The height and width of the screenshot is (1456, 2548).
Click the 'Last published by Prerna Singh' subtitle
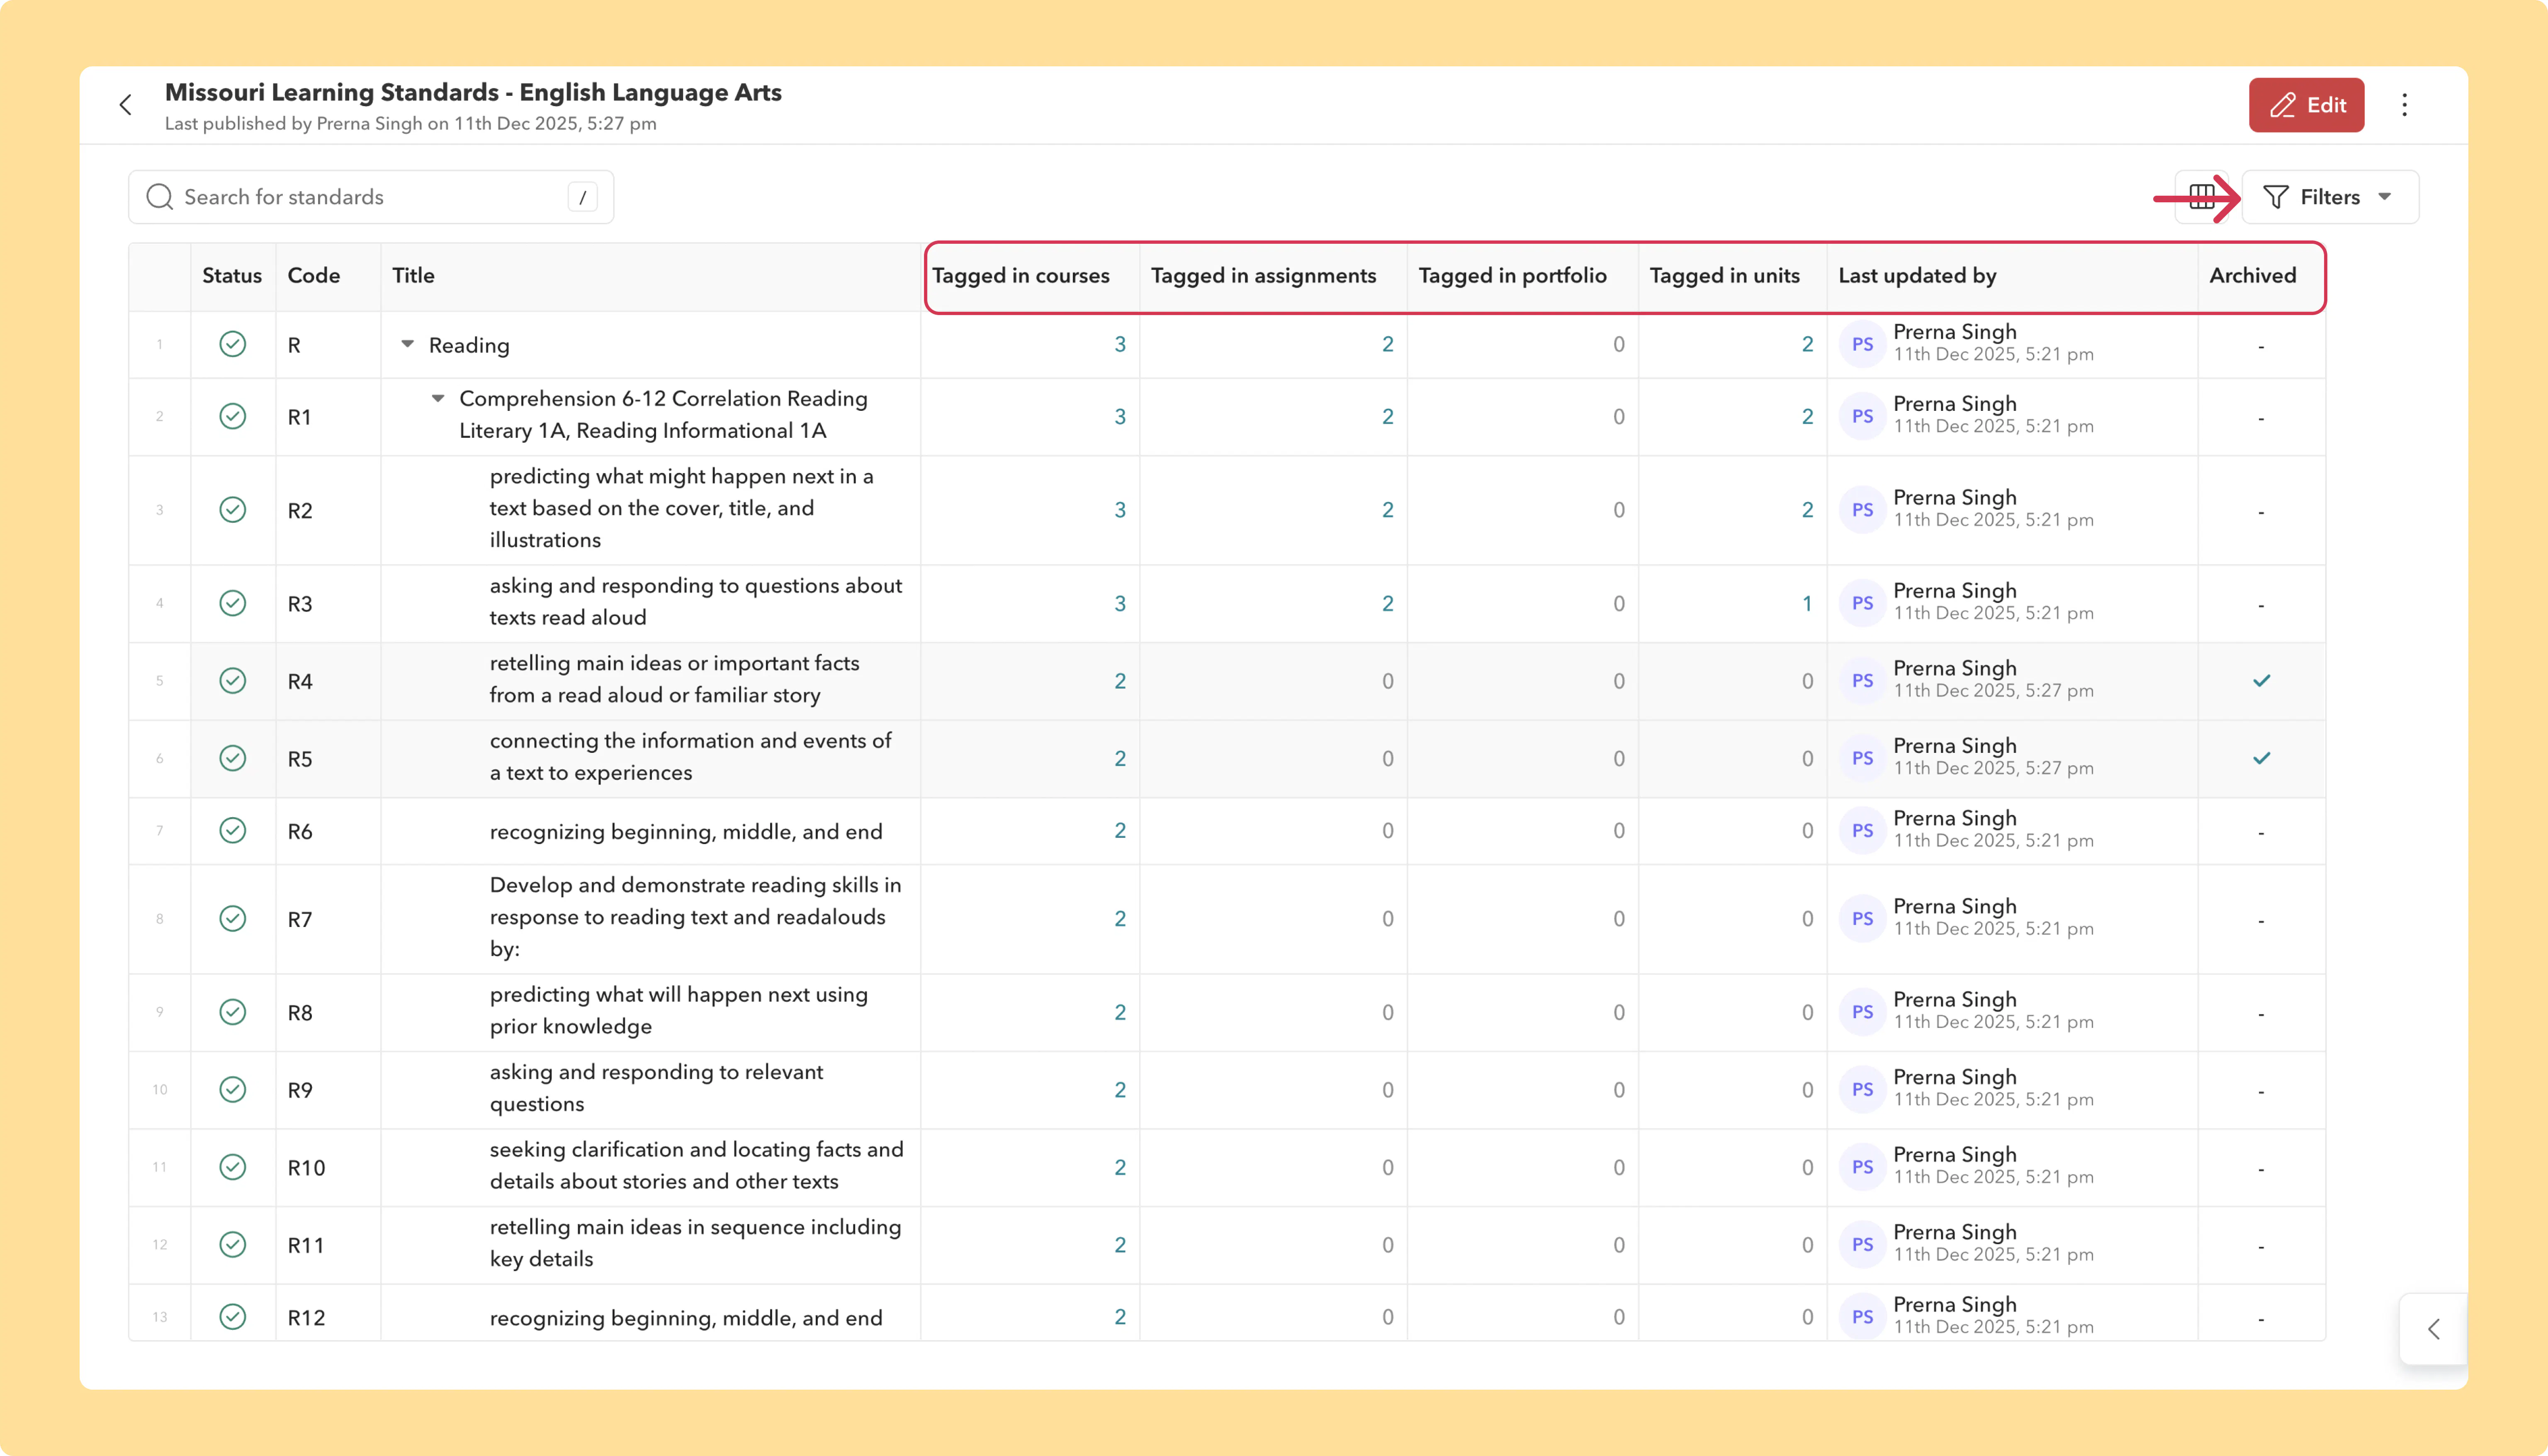click(411, 124)
